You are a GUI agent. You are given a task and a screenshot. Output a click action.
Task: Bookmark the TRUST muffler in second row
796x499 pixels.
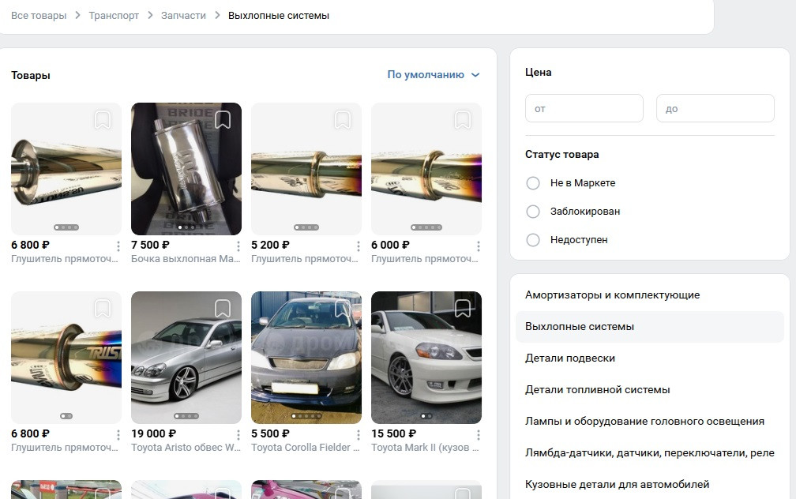[103, 309]
